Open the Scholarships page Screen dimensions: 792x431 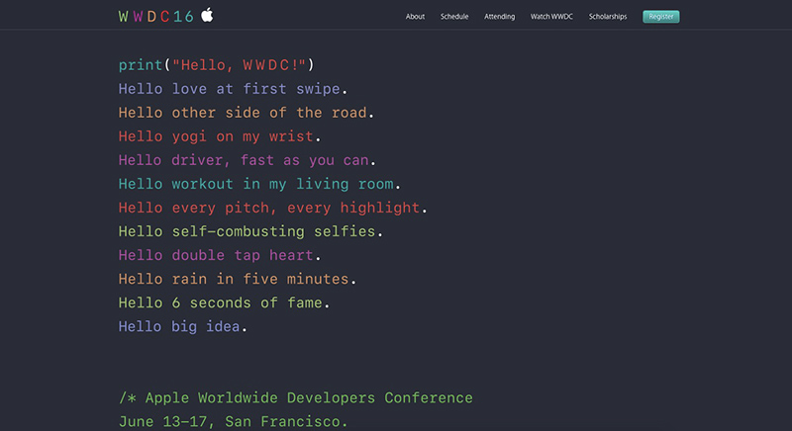point(607,17)
